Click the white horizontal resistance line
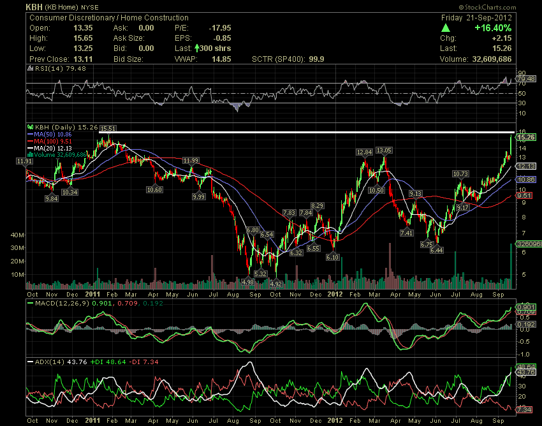Viewport: 542px width, 426px height. [307, 133]
